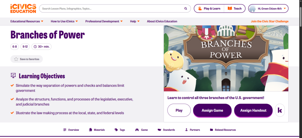Viewport: 302px width, 138px height.
Task: Click the Branches of Power game thumbnail
Action: coord(226,58)
